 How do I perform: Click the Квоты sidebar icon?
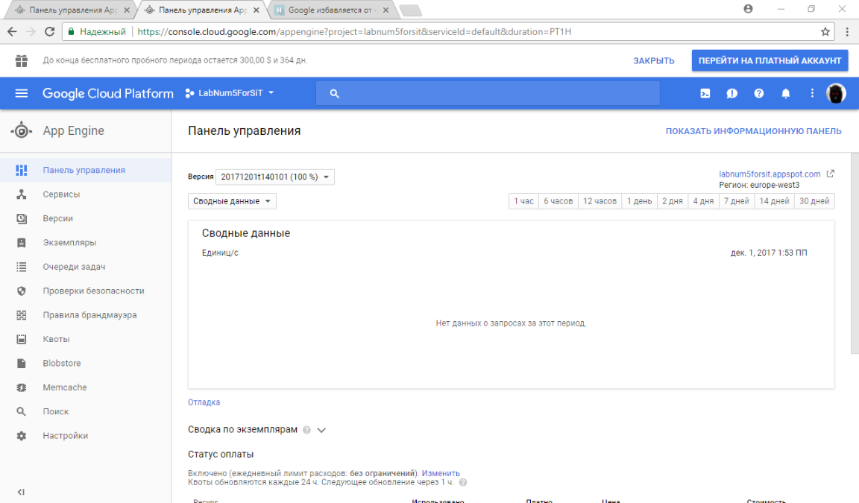[x=22, y=339]
